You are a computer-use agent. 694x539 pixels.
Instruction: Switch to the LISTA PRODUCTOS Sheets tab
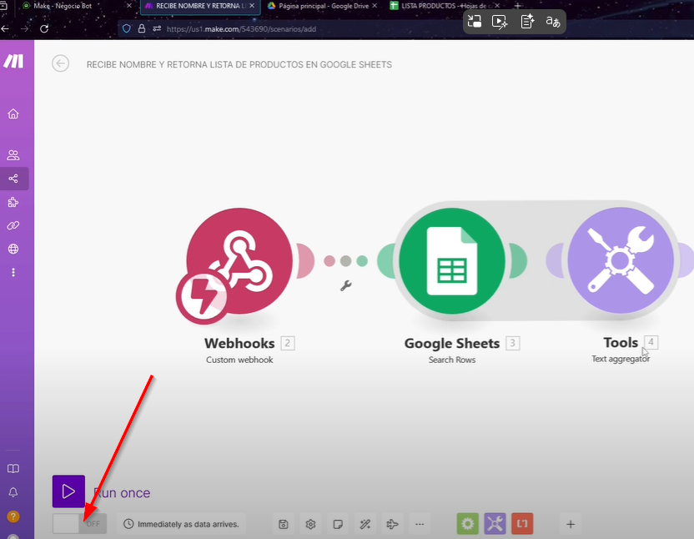tap(443, 6)
